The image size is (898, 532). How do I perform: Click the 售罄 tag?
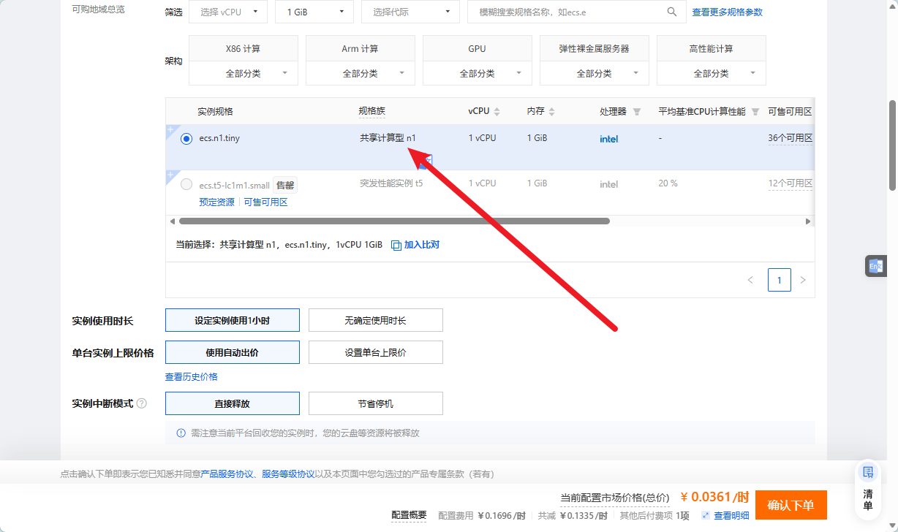point(285,186)
